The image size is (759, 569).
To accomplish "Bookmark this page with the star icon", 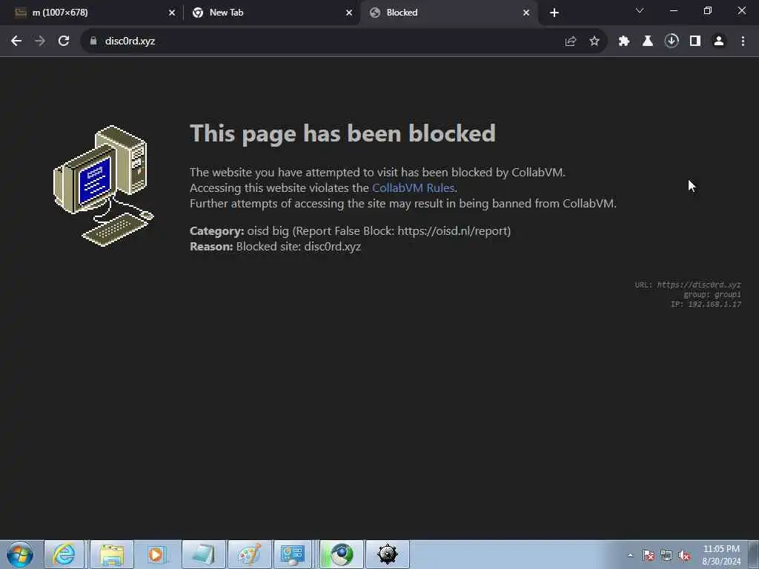I will 594,41.
